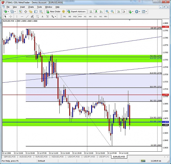Expand the Periods dropdown arrow
171x164 pixels.
click(x=139, y=12)
